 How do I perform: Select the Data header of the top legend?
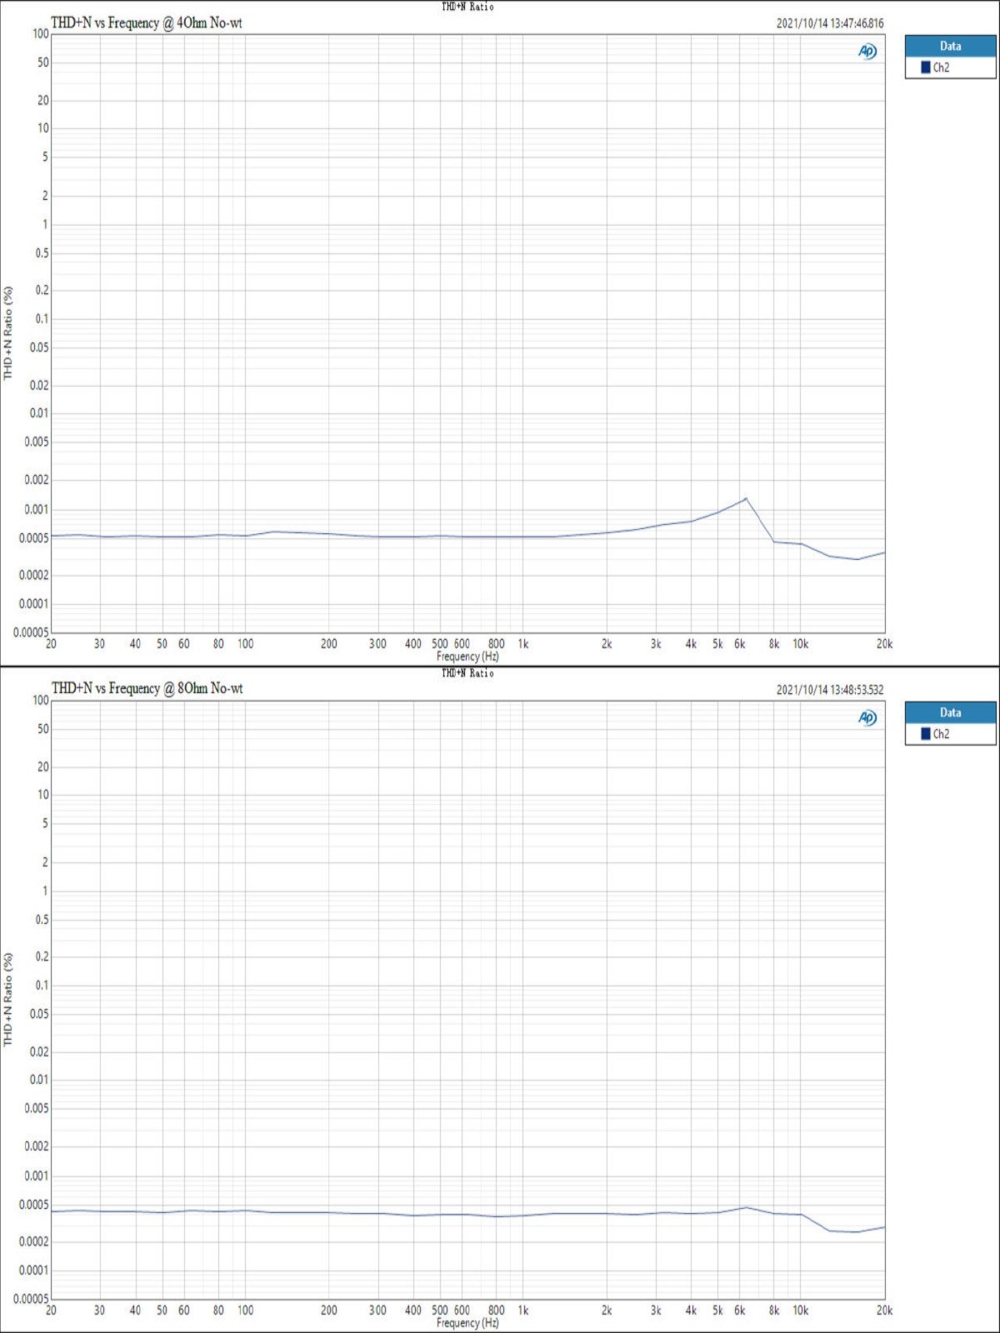pos(950,47)
